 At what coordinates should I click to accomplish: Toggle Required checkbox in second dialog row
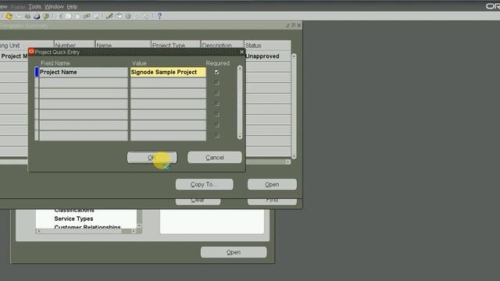(x=217, y=83)
